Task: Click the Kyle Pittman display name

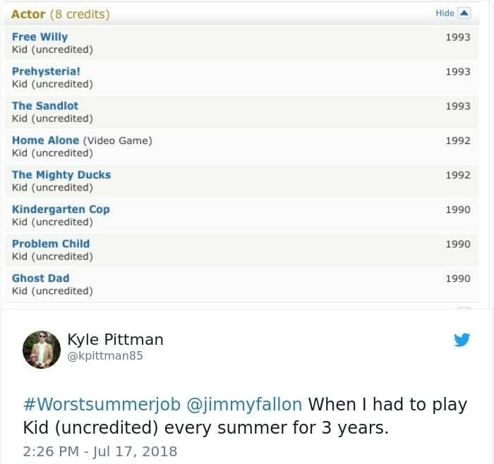Action: (115, 339)
